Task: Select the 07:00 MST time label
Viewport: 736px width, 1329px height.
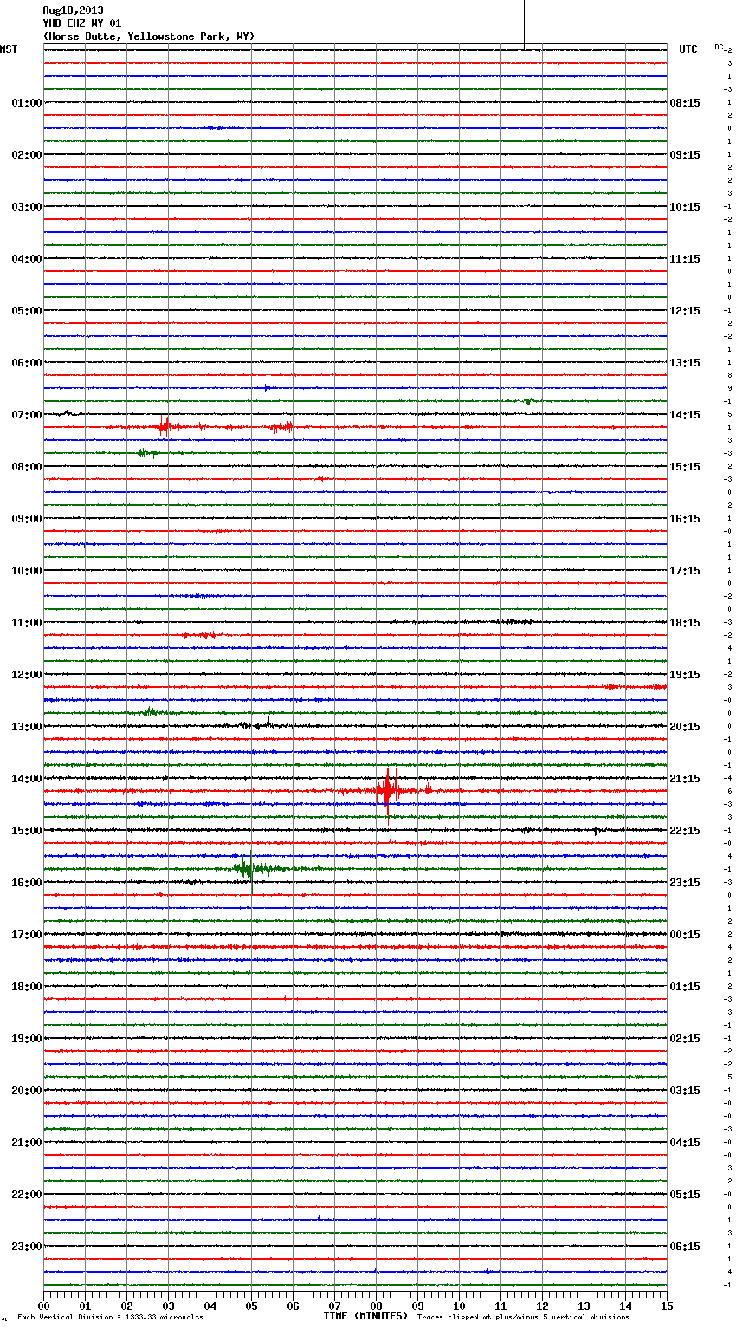Action: click(27, 415)
